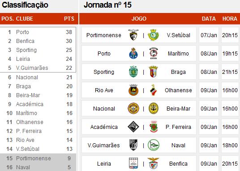240x171 pixels.
Task: Open Portimonense row in relegation zone
Action: tap(38, 158)
